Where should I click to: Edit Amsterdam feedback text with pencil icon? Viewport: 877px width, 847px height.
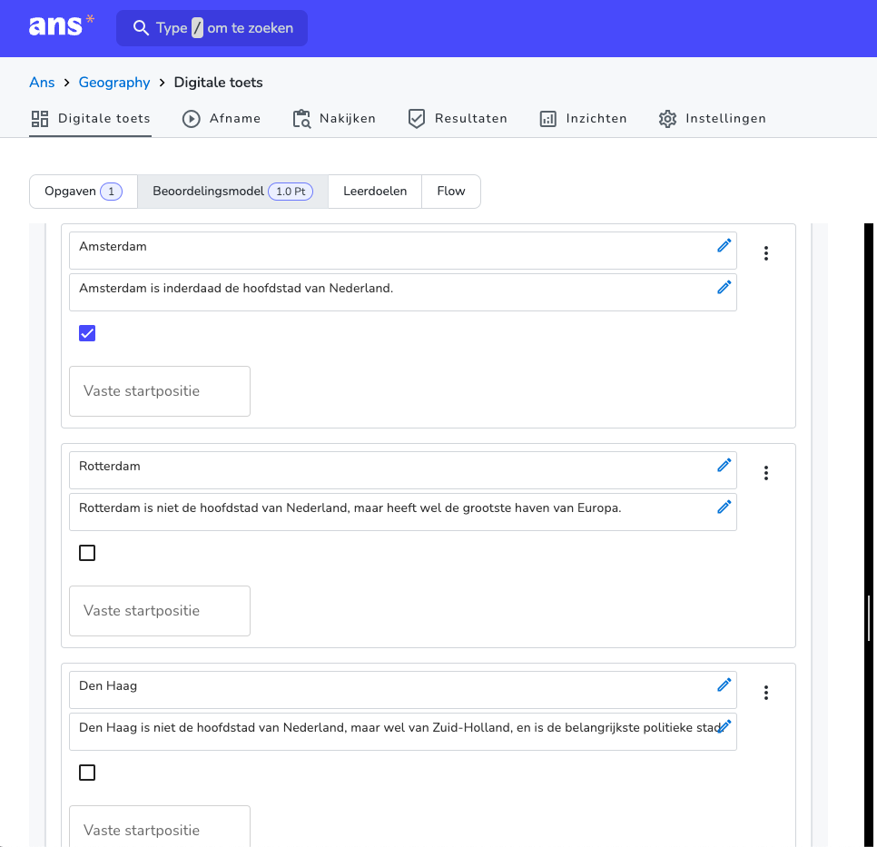724,288
